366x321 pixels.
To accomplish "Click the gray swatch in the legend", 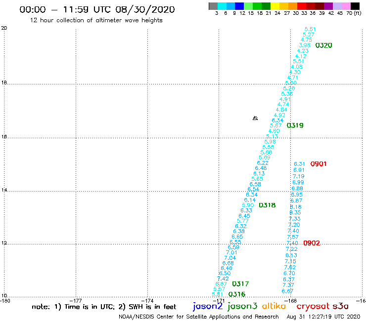I will click(x=213, y=6).
